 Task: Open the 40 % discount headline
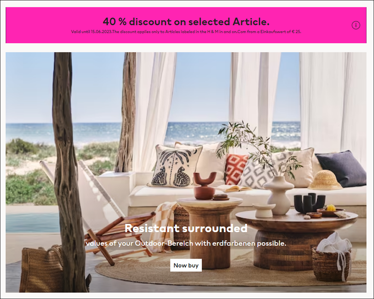click(186, 22)
